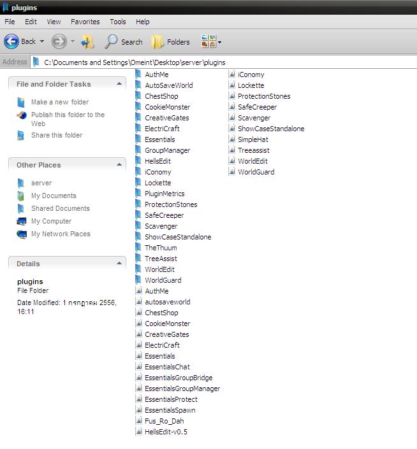Select the ChestShop folder icon

tap(138, 96)
